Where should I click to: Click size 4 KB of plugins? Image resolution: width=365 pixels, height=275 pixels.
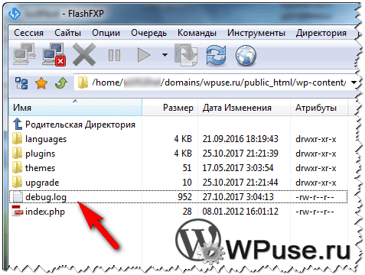(183, 154)
